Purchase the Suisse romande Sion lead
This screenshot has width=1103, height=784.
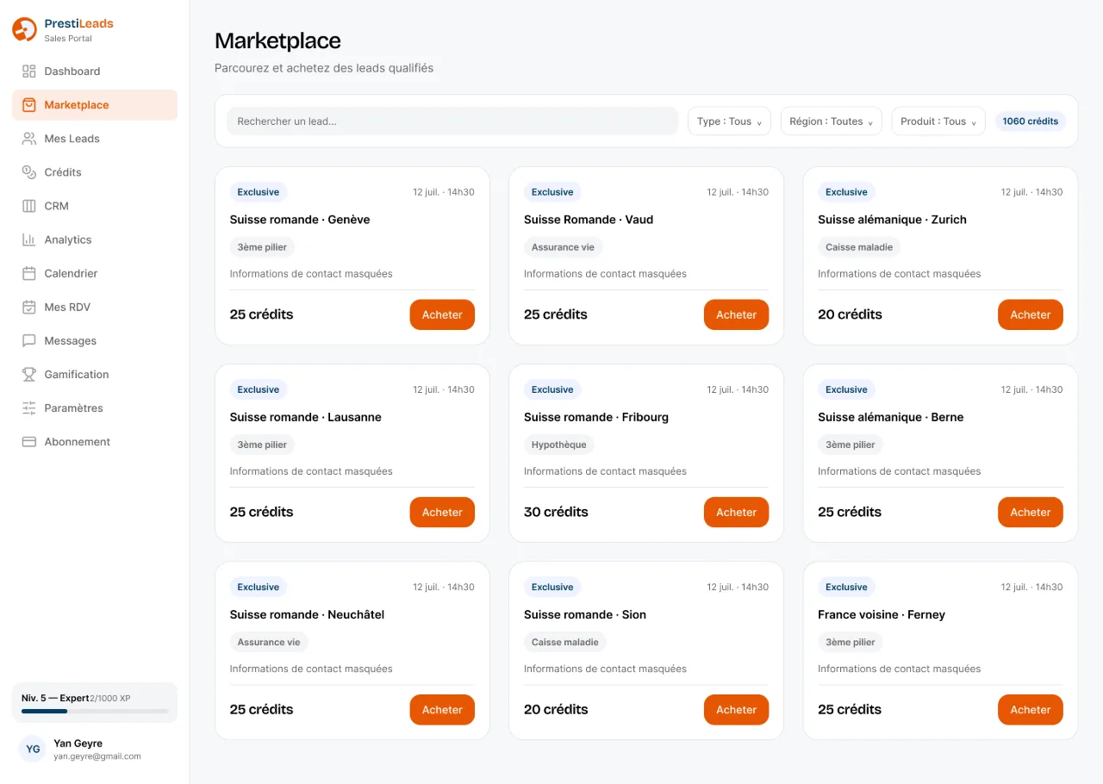coord(736,710)
